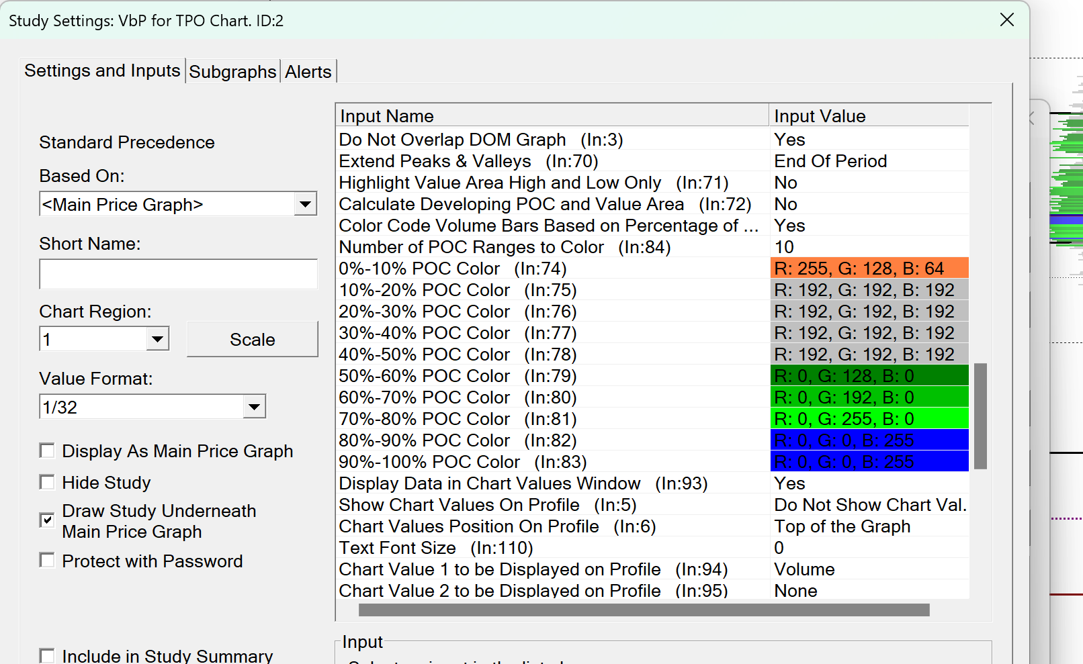Image resolution: width=1083 pixels, height=664 pixels.
Task: Uncheck Draw Study Underneath Main Price Graph
Action: click(47, 520)
